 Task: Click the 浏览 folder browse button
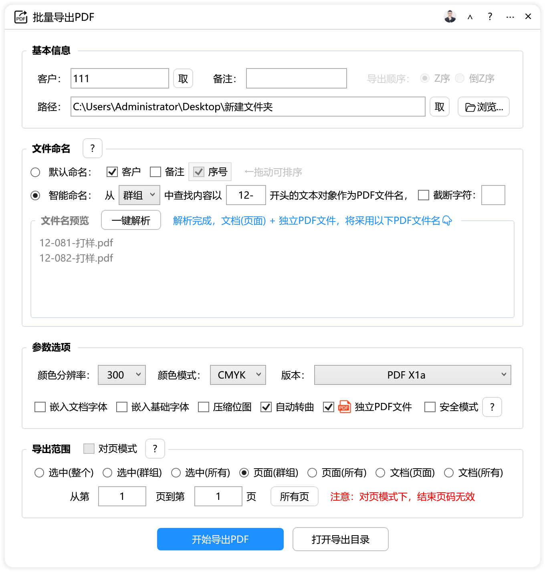click(x=483, y=107)
